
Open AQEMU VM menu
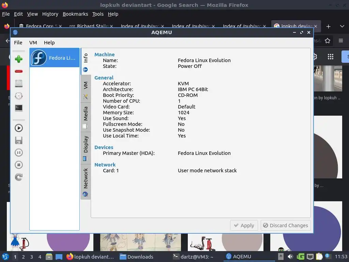pos(33,43)
